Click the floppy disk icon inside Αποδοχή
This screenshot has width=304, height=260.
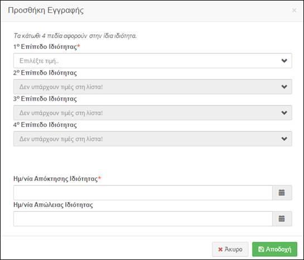[x=261, y=249]
